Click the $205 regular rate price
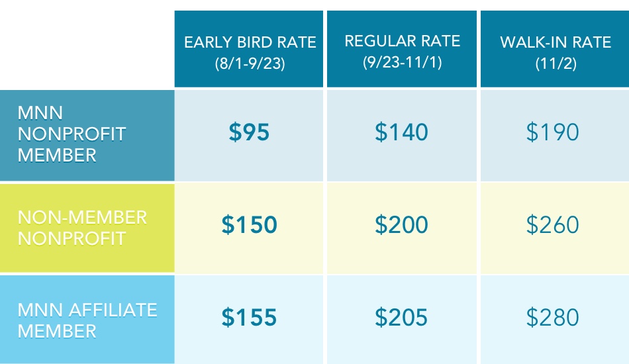The width and height of the screenshot is (629, 364). pyautogui.click(x=402, y=318)
